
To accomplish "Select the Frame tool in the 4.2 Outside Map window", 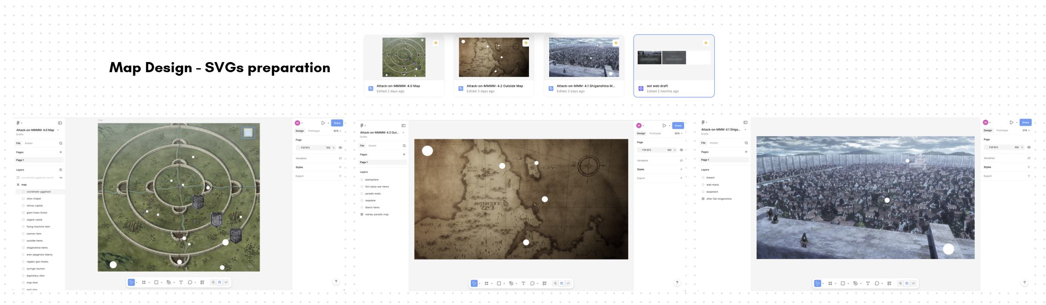I will click(x=486, y=283).
